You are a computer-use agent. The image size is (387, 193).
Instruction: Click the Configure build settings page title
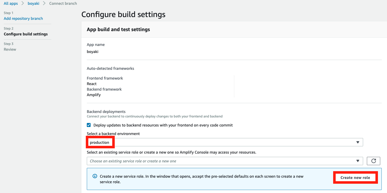click(x=123, y=14)
